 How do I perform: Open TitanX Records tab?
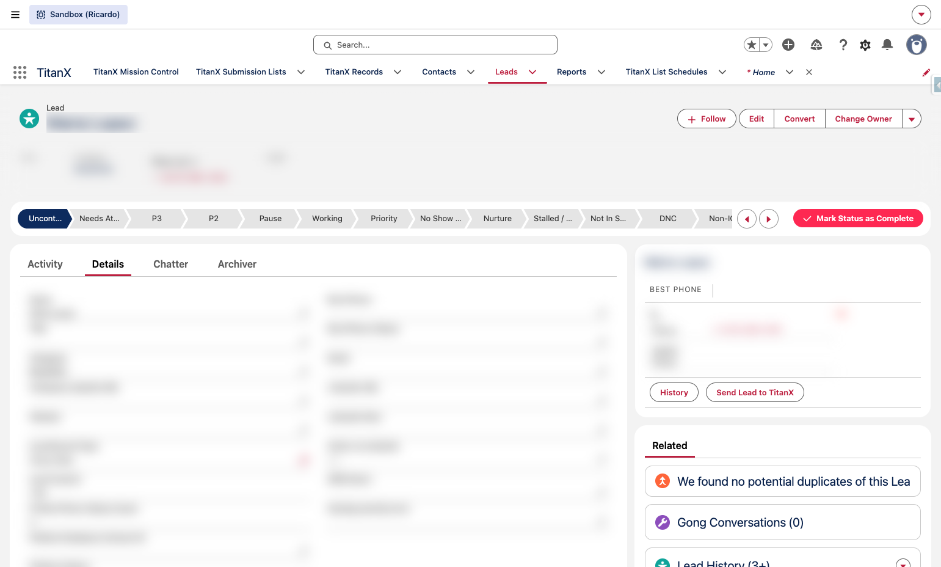(x=354, y=72)
